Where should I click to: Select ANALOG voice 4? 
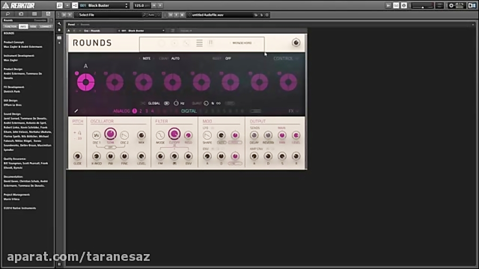(152, 111)
